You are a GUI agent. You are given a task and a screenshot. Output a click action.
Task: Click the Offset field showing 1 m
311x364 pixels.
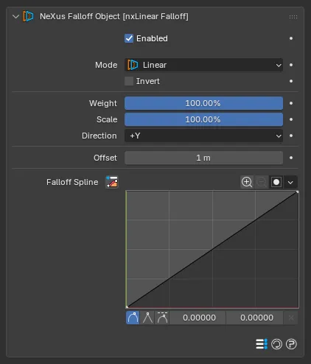pos(203,158)
